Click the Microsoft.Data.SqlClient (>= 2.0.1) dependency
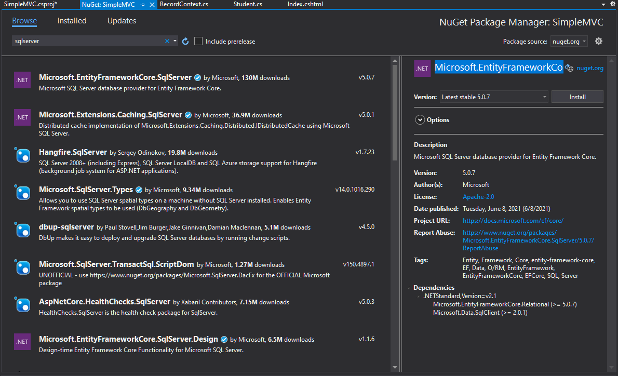Image resolution: width=618 pixels, height=376 pixels. tap(480, 313)
